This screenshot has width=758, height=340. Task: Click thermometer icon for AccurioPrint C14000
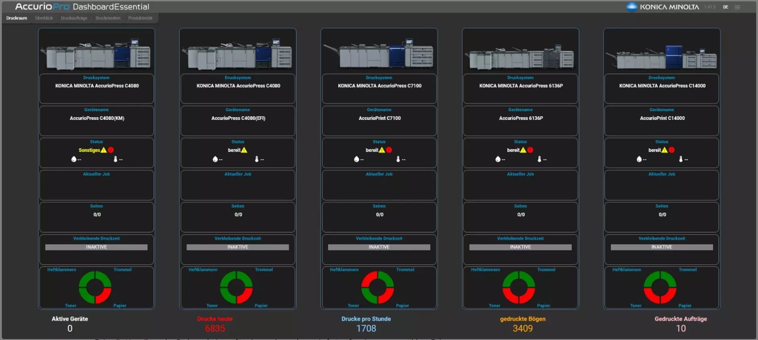[680, 159]
